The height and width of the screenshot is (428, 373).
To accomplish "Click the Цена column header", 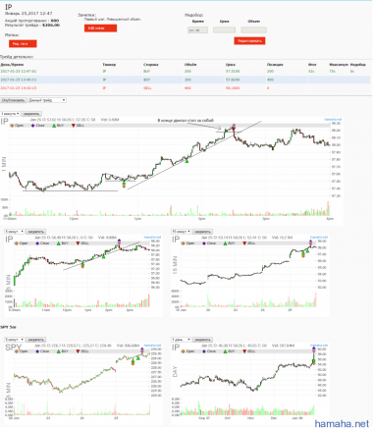I will 231,65.
